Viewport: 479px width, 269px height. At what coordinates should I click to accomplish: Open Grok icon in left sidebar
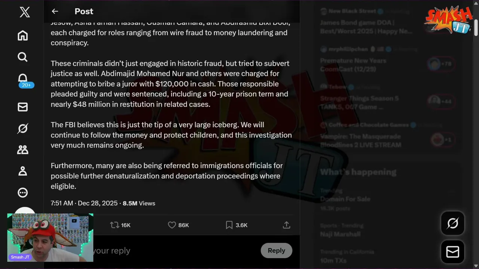(x=23, y=129)
